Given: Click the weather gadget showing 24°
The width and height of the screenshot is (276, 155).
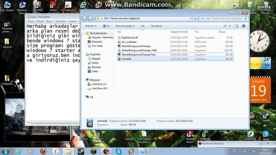Looking at the screenshot, I should point(260,63).
